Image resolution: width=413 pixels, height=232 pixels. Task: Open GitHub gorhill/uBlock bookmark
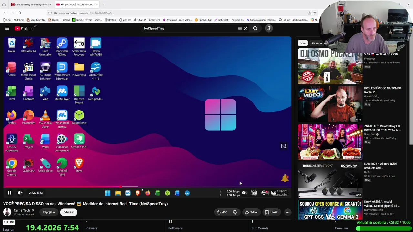(293, 20)
